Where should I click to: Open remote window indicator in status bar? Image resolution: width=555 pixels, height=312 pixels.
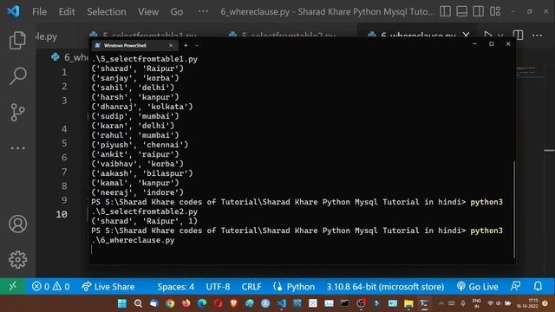pos(12,286)
